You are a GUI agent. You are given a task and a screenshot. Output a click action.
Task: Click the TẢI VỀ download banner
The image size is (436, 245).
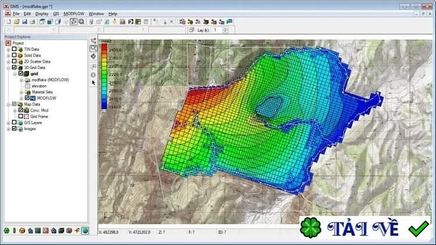[365, 228]
